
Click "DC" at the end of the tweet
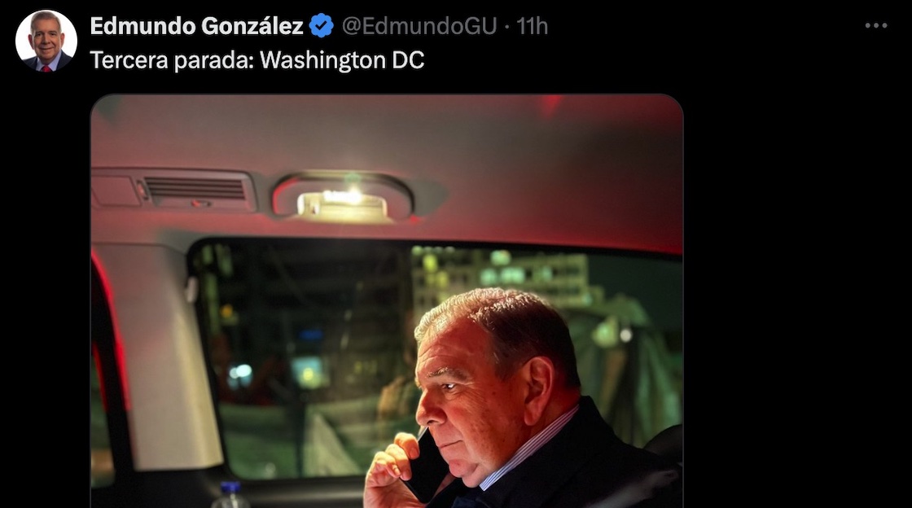412,60
